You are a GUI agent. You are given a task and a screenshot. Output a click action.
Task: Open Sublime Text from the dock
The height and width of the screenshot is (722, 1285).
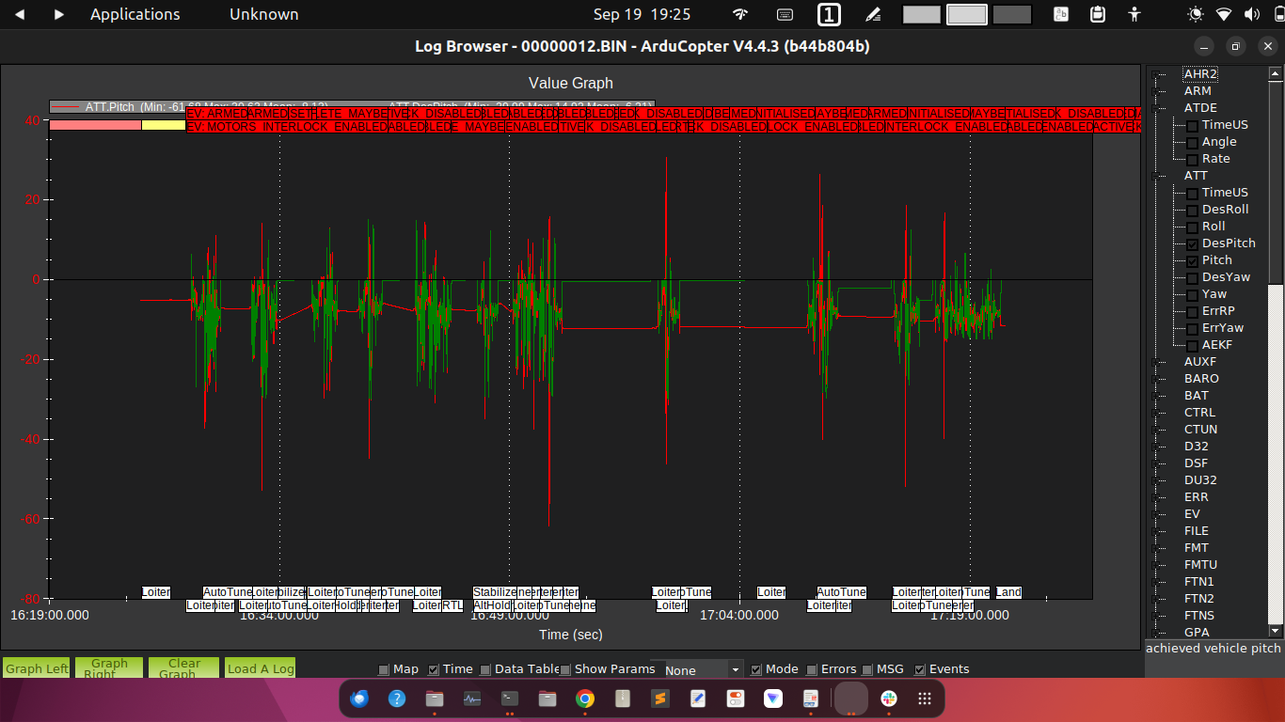click(659, 698)
